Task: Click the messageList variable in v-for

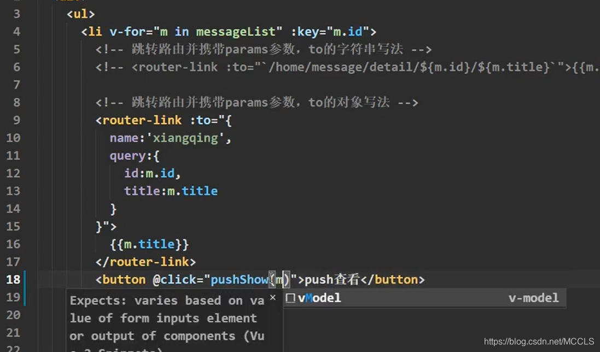Action: [x=236, y=32]
